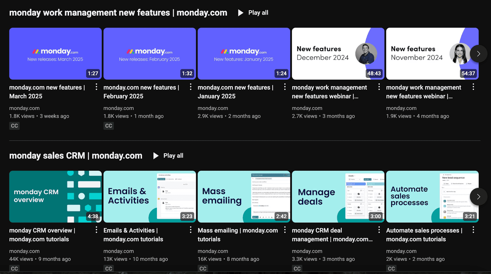Play all in monday sales CRM playlist

coord(168,156)
